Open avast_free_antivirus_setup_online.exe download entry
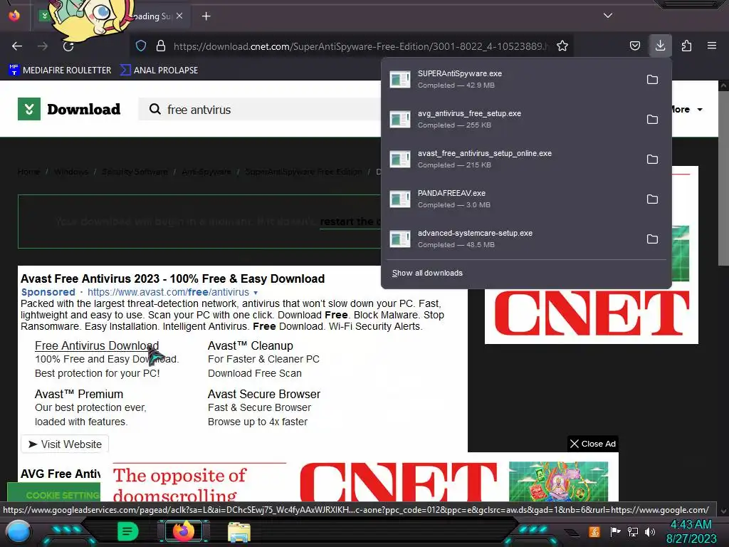 pos(511,160)
